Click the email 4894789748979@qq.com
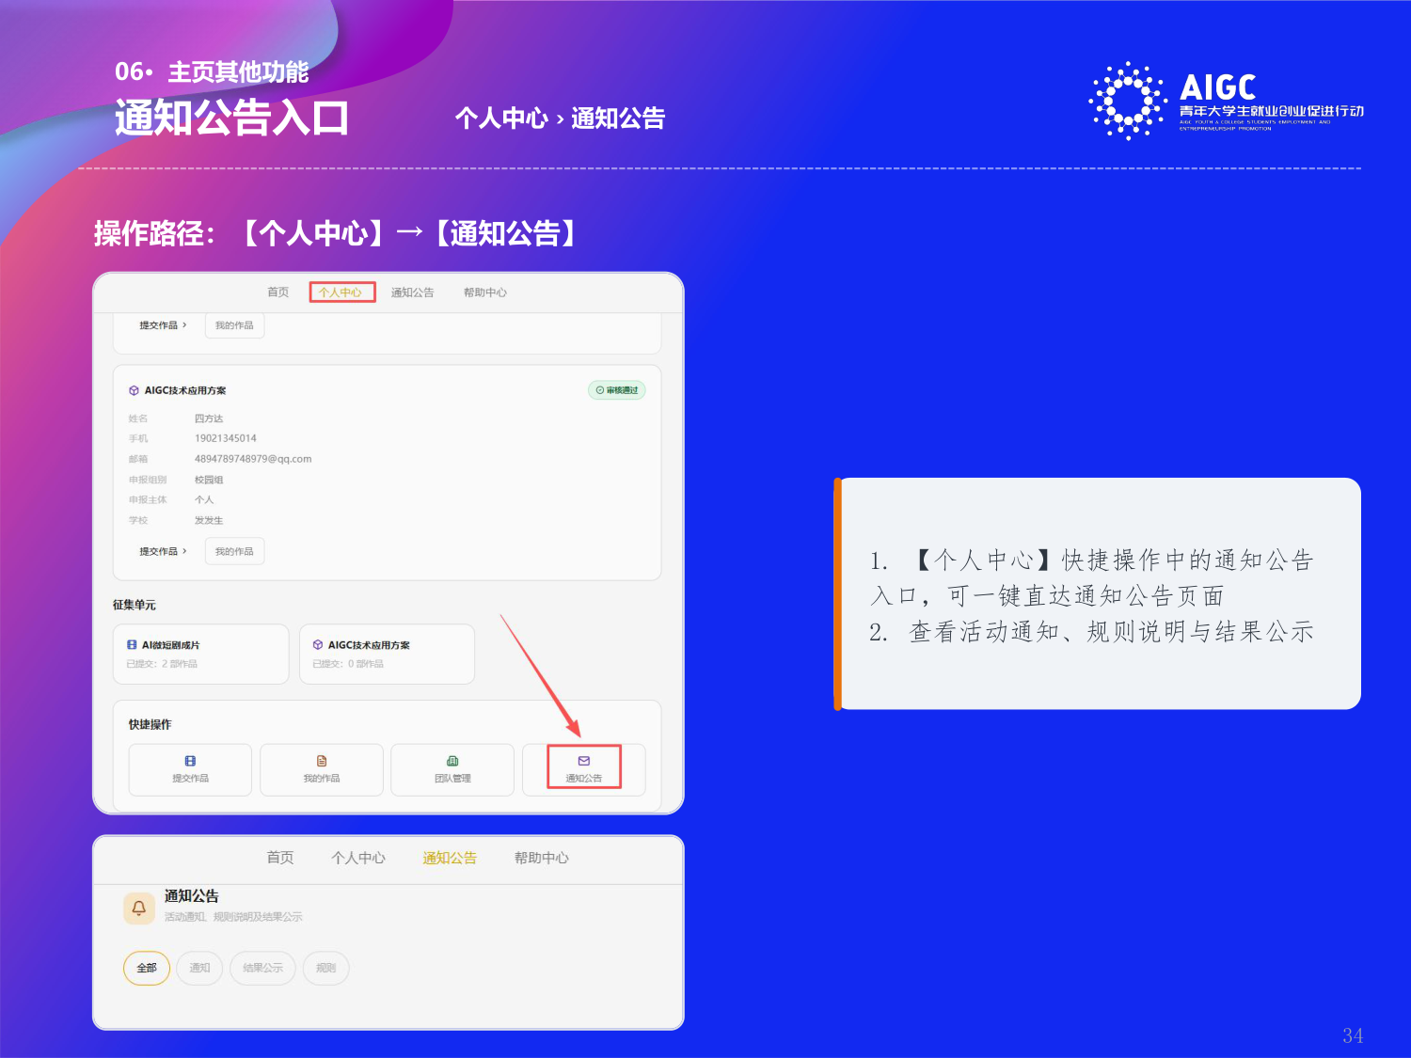 click(x=253, y=459)
